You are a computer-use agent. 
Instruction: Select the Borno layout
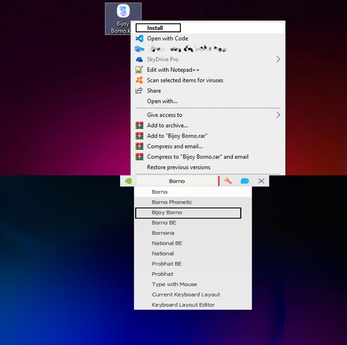[x=193, y=192]
